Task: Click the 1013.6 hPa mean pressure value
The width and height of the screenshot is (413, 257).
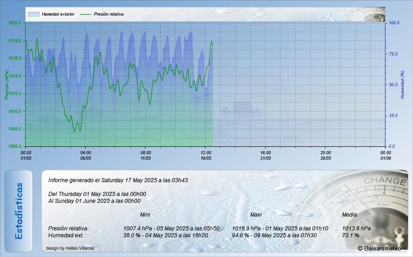Action: coord(357,228)
